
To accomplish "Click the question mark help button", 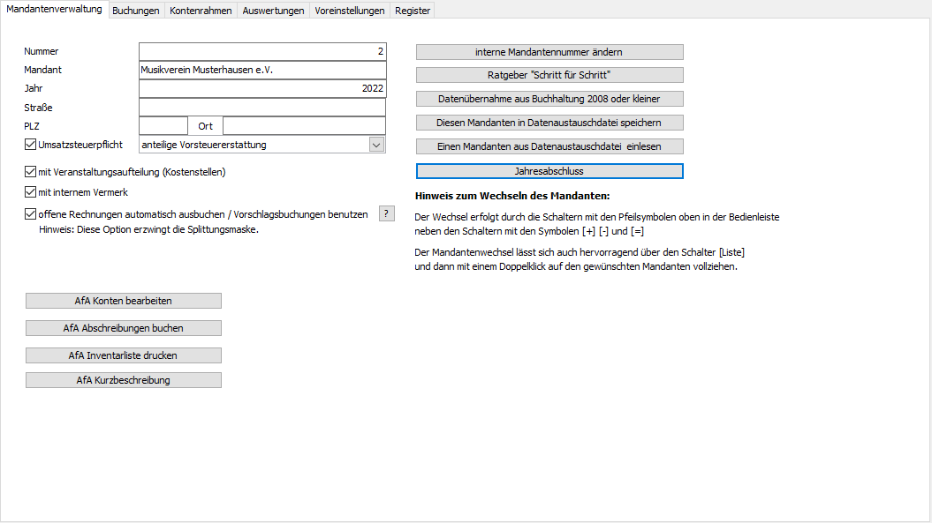I will coord(386,213).
